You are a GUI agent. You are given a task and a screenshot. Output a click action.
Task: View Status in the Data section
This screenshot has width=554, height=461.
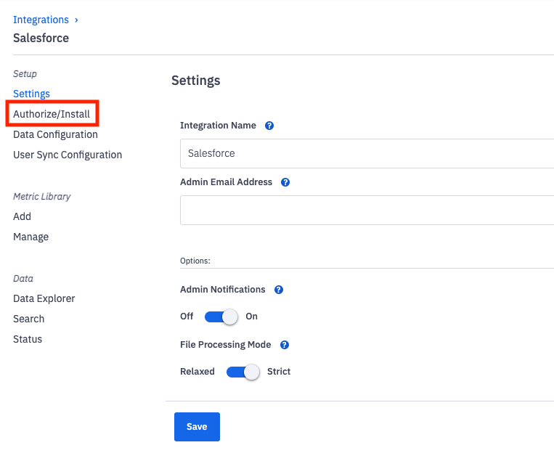(28, 339)
